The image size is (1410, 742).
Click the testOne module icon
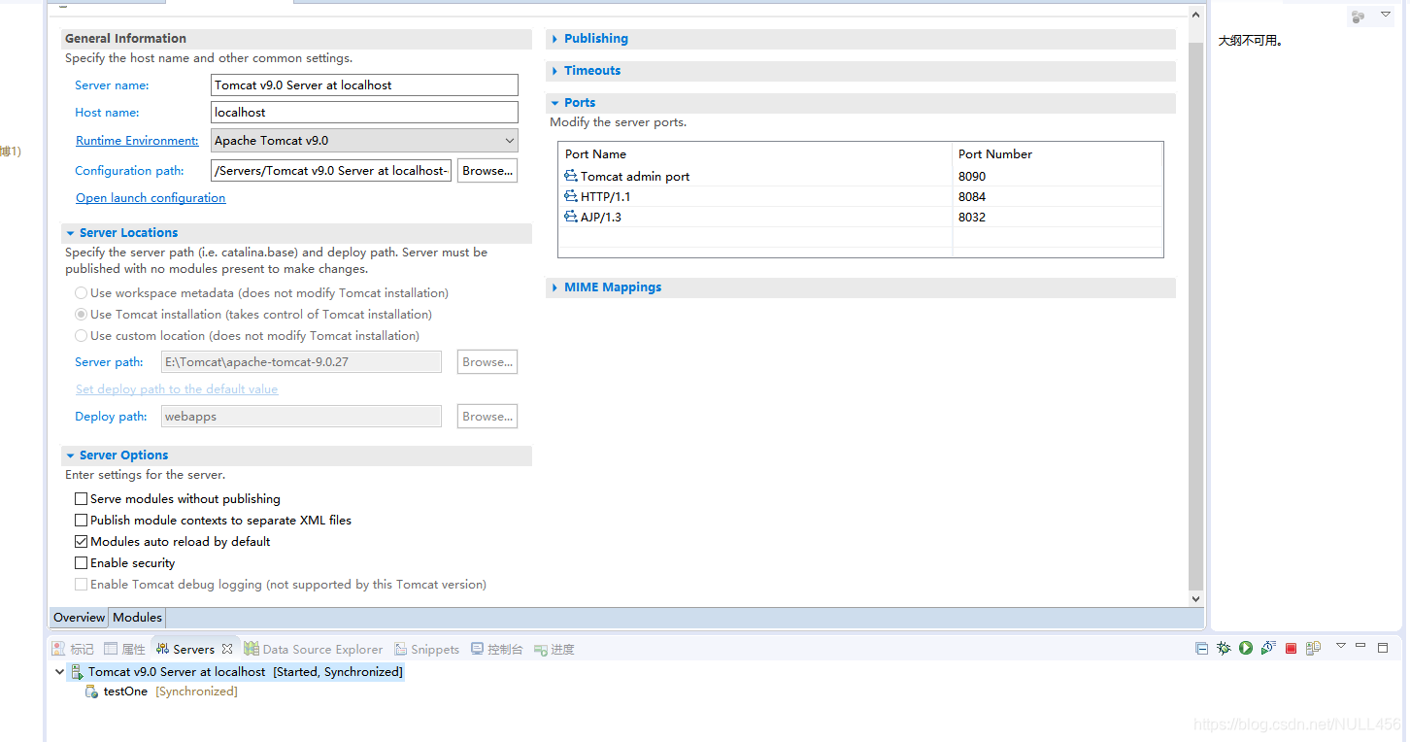[91, 691]
